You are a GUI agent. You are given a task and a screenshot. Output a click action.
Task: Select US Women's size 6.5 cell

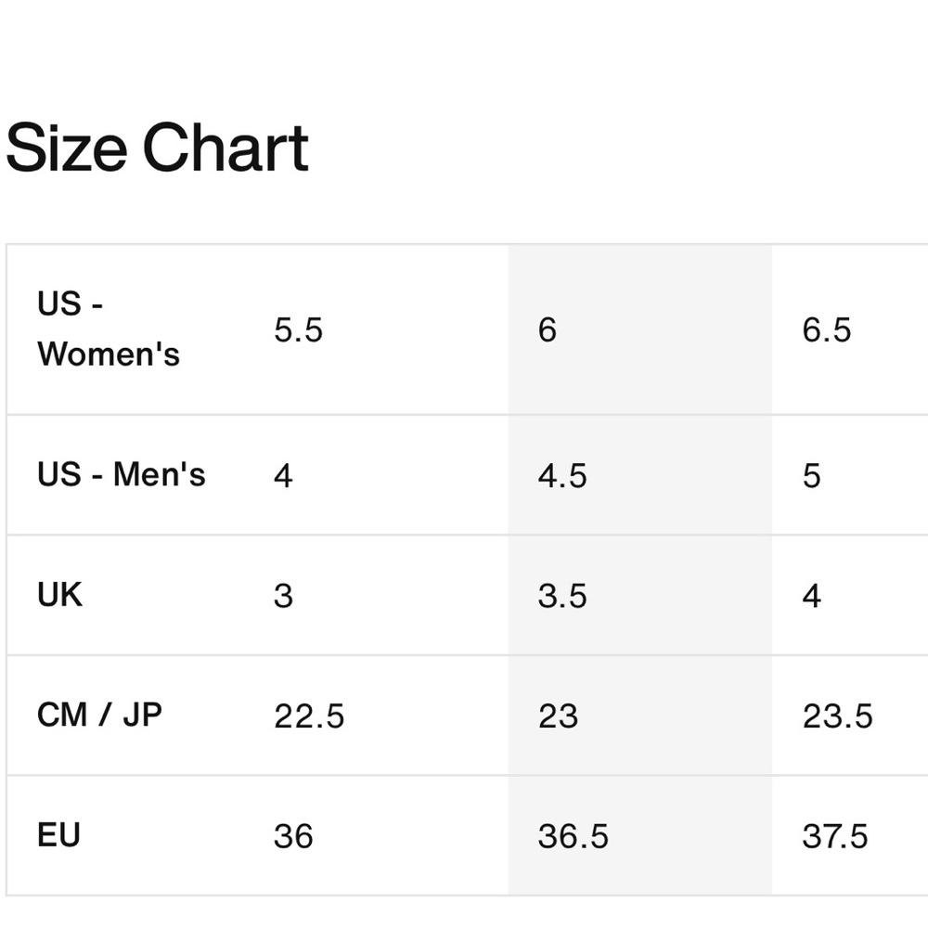[826, 329]
